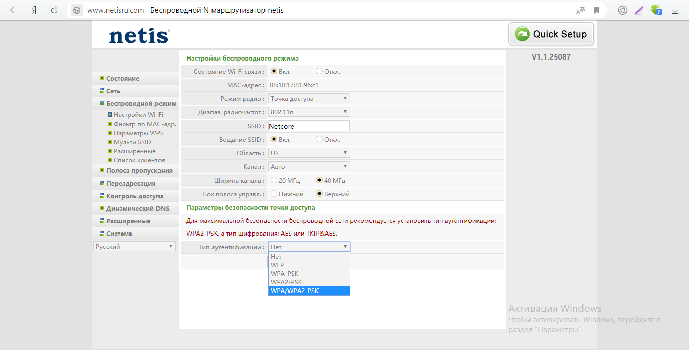Reload the page with refresh icon
This screenshot has width=689, height=350.
55,10
